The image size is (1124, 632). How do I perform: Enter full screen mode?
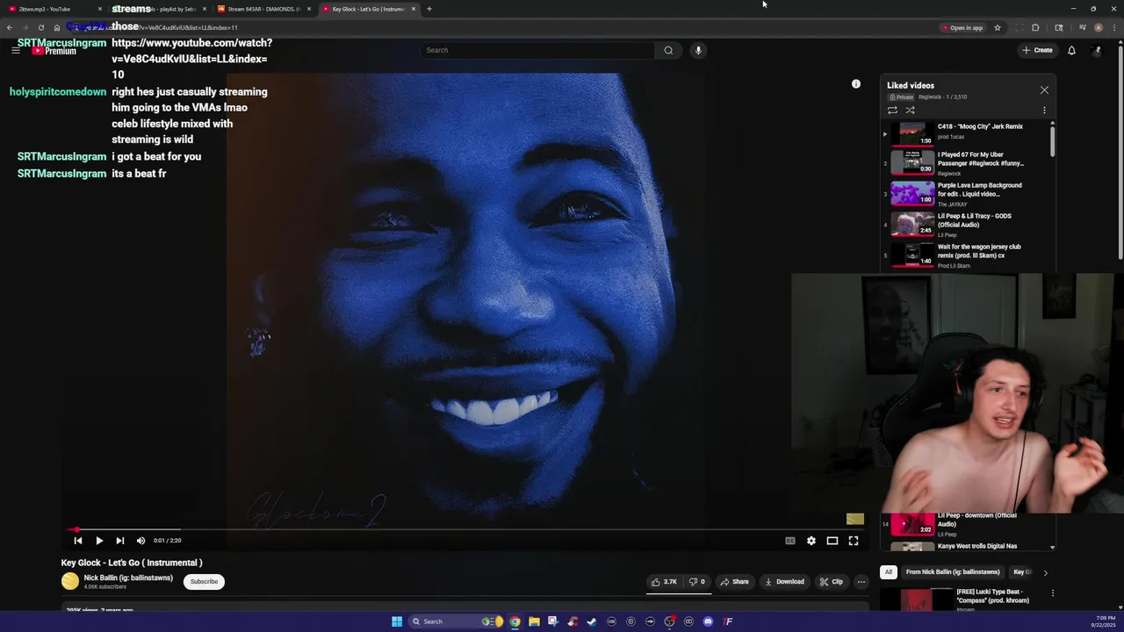[x=854, y=541]
